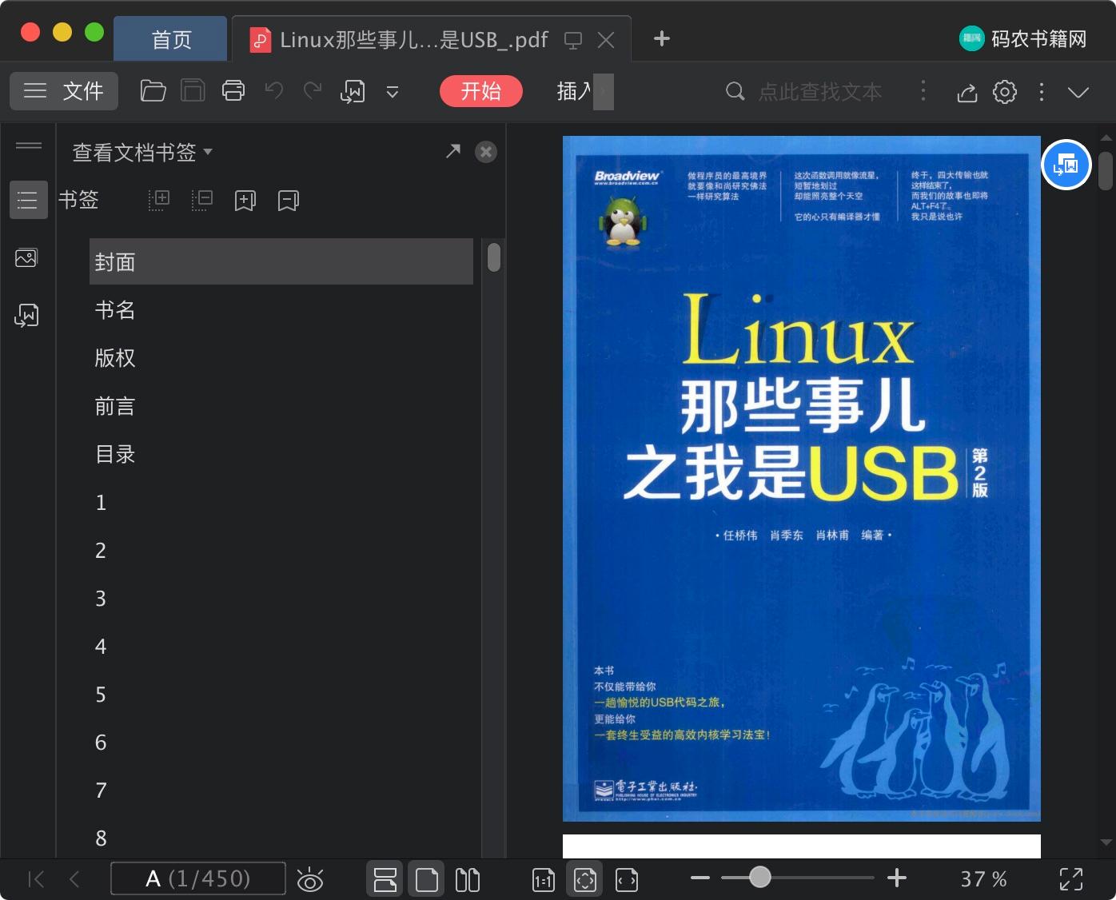The image size is (1116, 900).
Task: Click the PDF to Word convert toolbar icon
Action: pos(353,92)
